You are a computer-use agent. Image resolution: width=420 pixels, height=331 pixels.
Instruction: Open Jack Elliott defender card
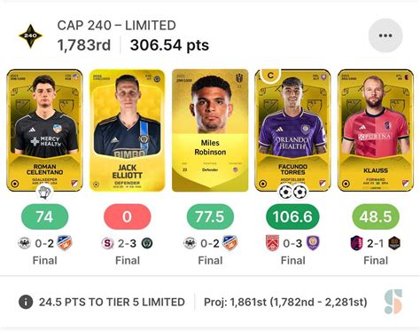click(128, 130)
